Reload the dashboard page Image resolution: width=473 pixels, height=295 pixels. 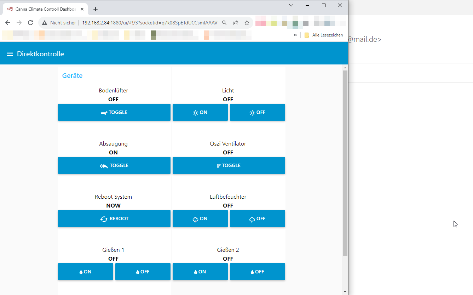click(30, 23)
